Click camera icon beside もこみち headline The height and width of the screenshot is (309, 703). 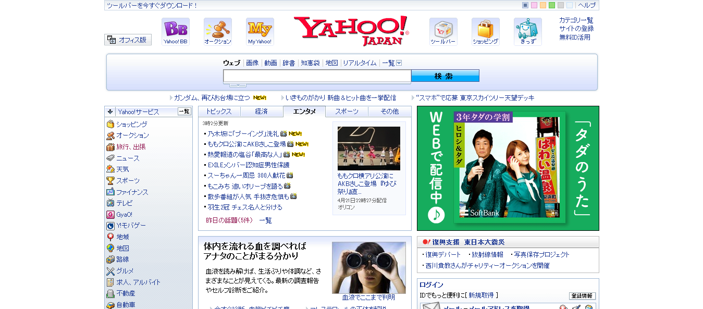tap(287, 186)
